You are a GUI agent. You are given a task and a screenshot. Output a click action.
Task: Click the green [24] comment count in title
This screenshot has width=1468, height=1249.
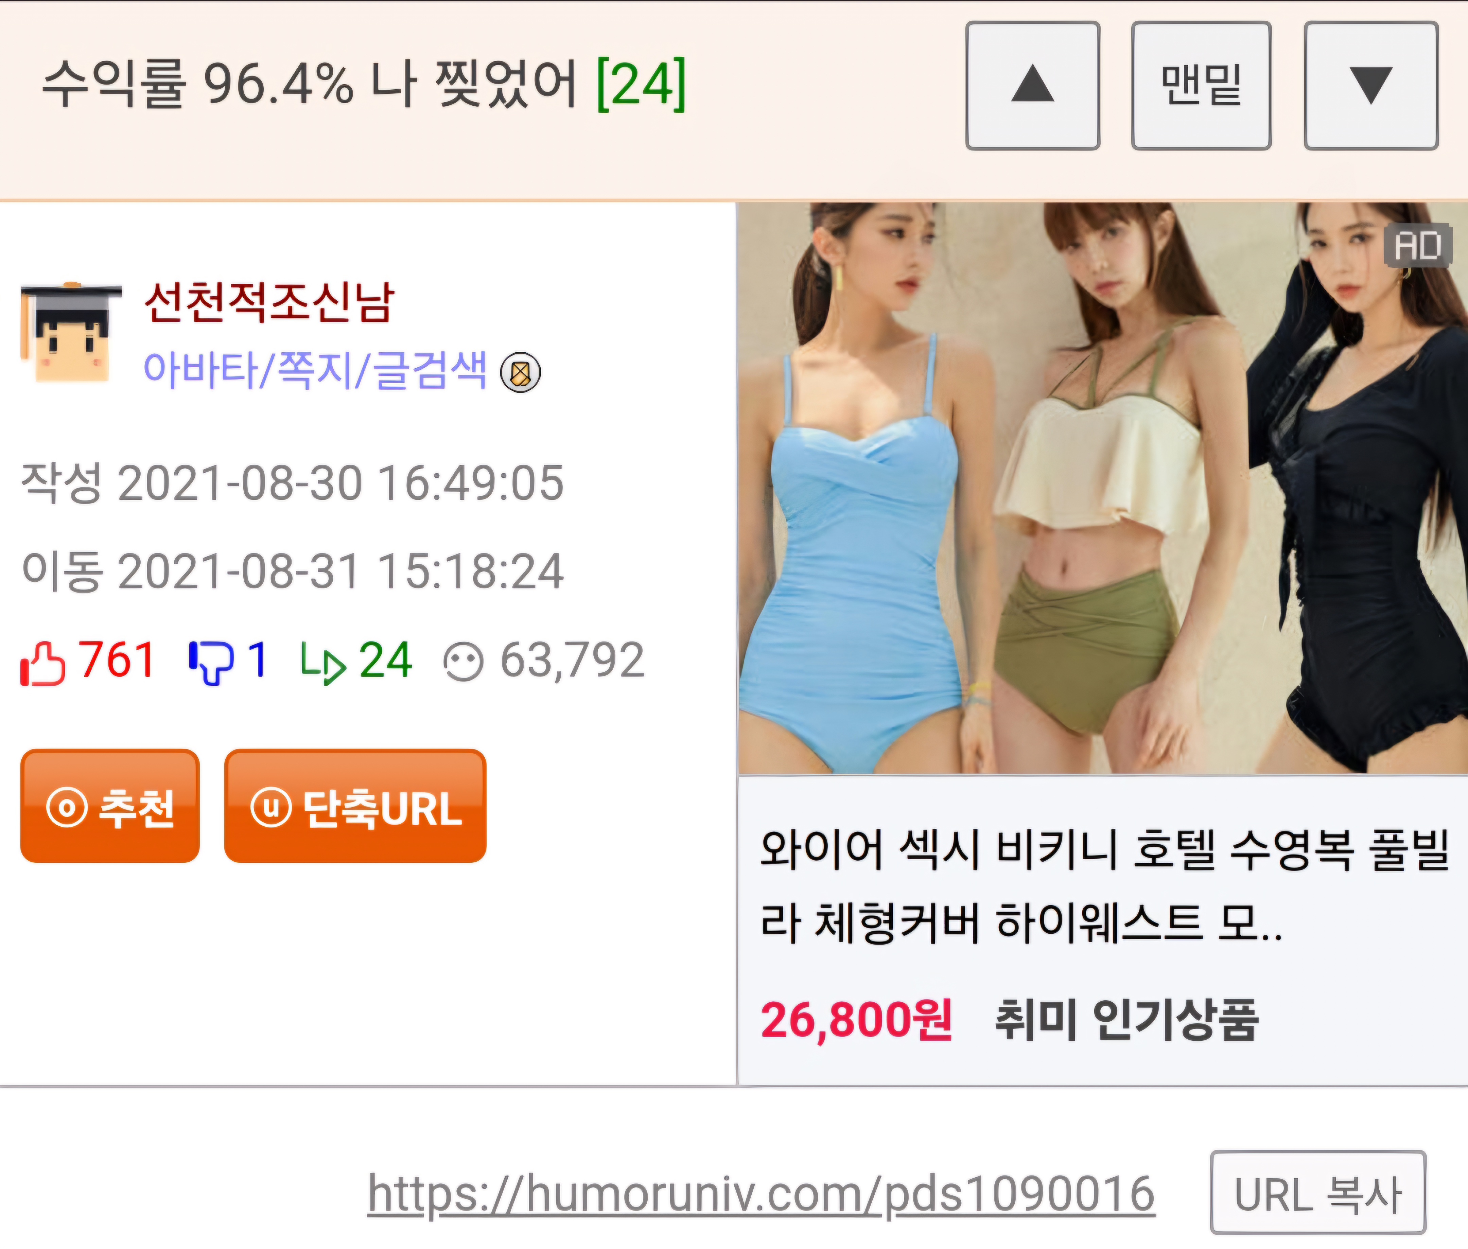[x=642, y=84]
